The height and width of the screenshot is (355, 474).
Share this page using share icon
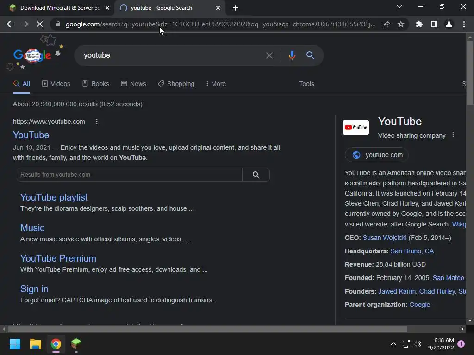(x=386, y=24)
